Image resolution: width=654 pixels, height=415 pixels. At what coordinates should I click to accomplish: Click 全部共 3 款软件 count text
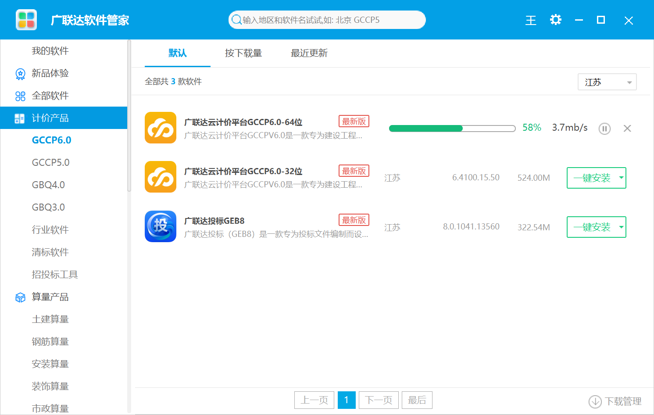[x=173, y=82]
